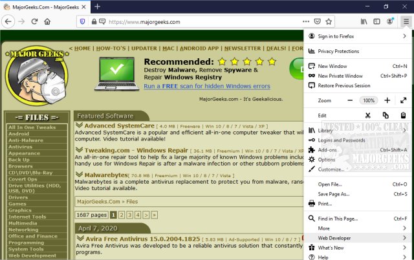Select Print... from menu
The width and height of the screenshot is (414, 260).
click(x=358, y=204)
